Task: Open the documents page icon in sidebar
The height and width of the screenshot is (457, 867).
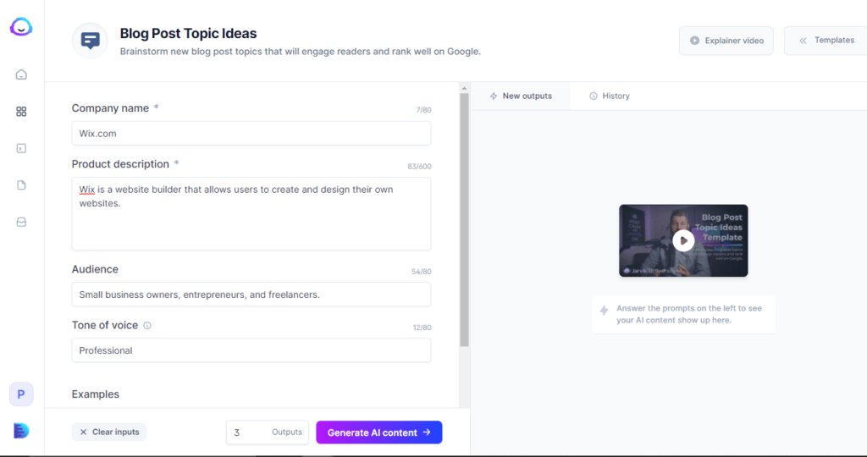Action: tap(21, 185)
